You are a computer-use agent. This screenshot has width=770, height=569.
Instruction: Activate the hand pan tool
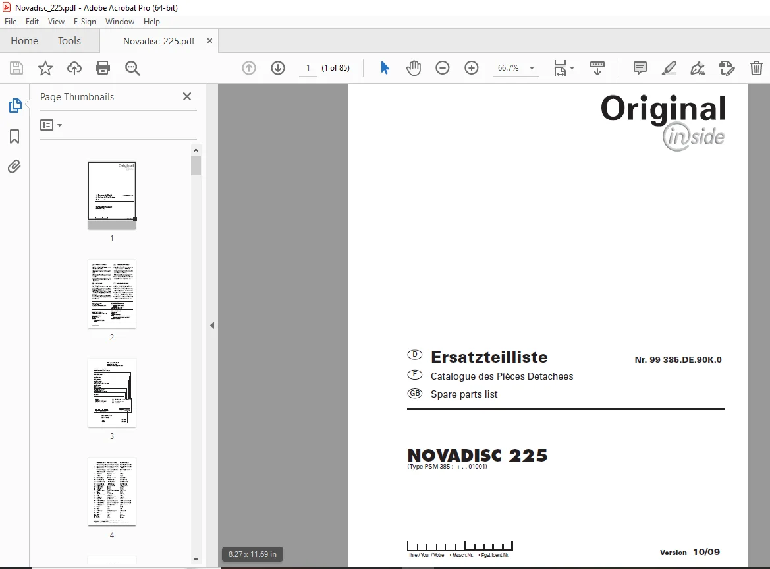click(x=414, y=68)
